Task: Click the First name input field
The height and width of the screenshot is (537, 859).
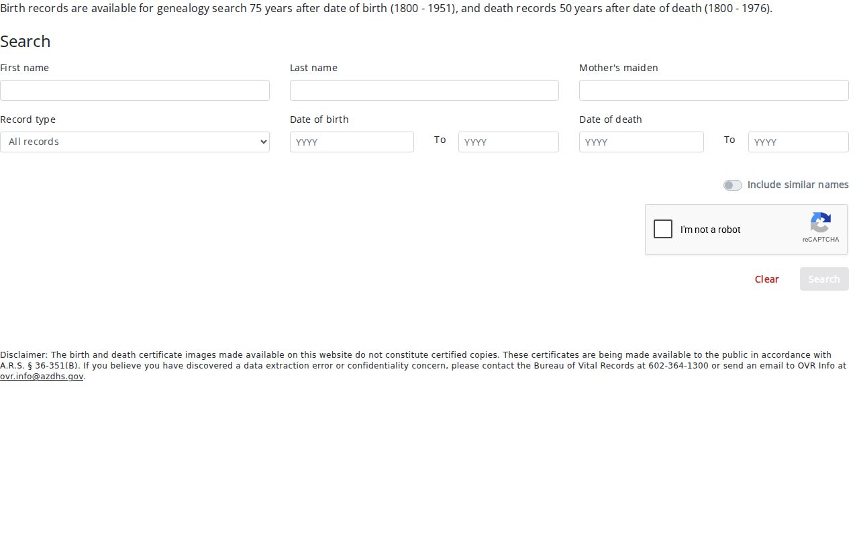Action: coord(135,90)
